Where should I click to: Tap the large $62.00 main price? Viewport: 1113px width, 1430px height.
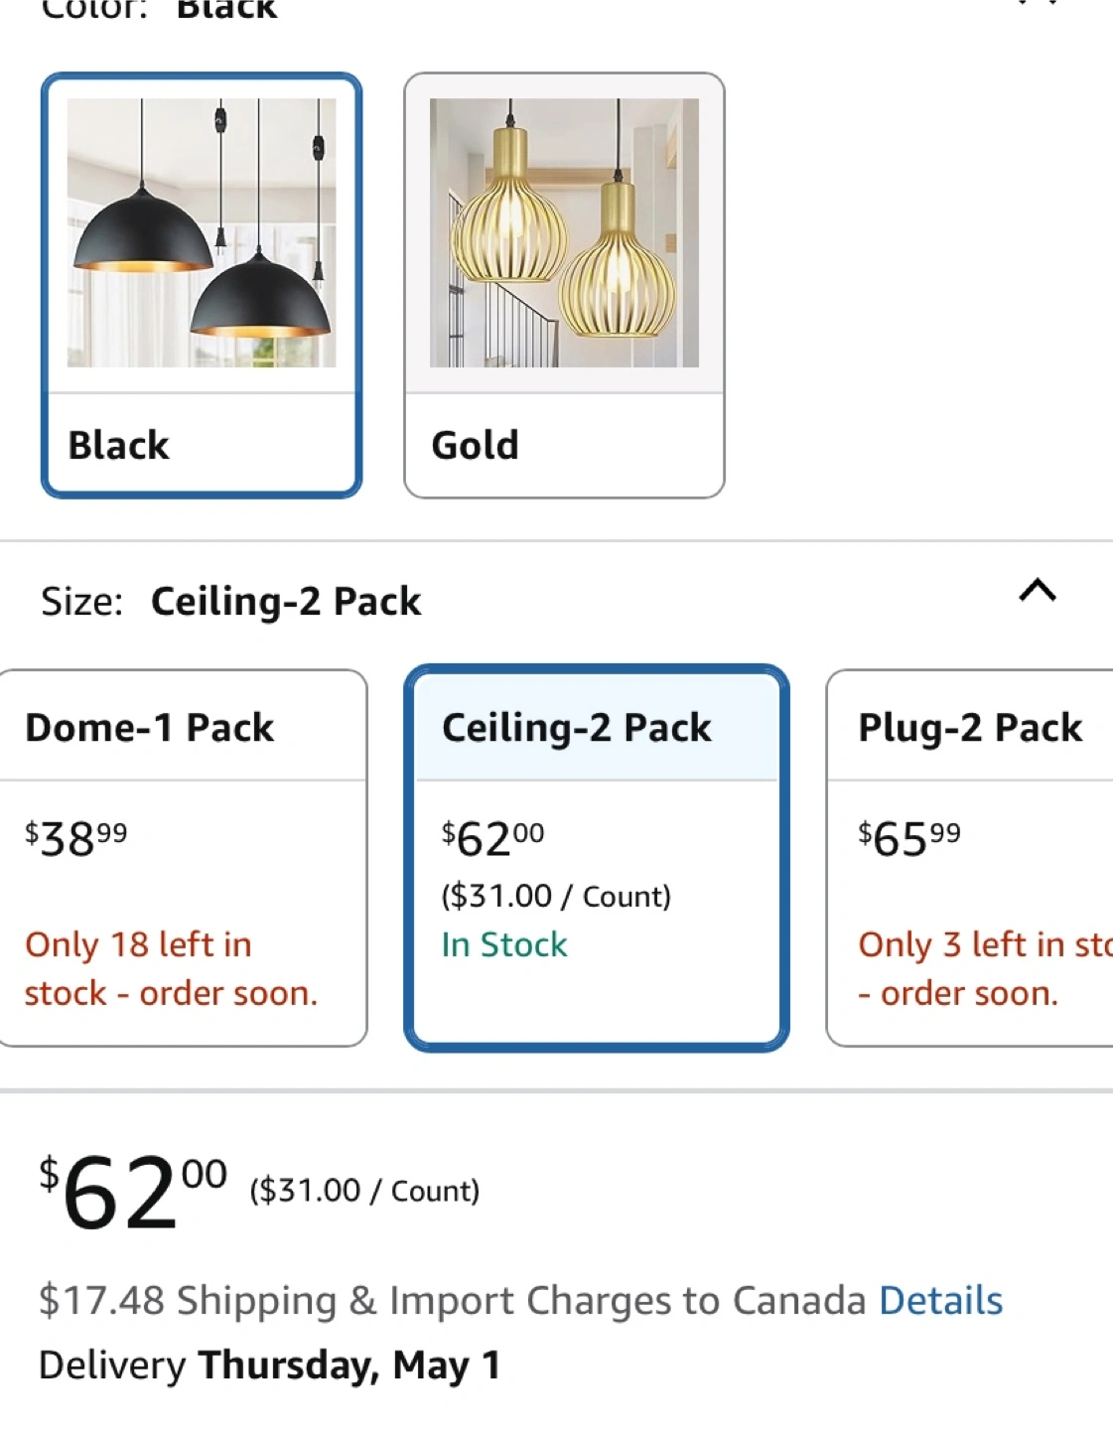(133, 1192)
